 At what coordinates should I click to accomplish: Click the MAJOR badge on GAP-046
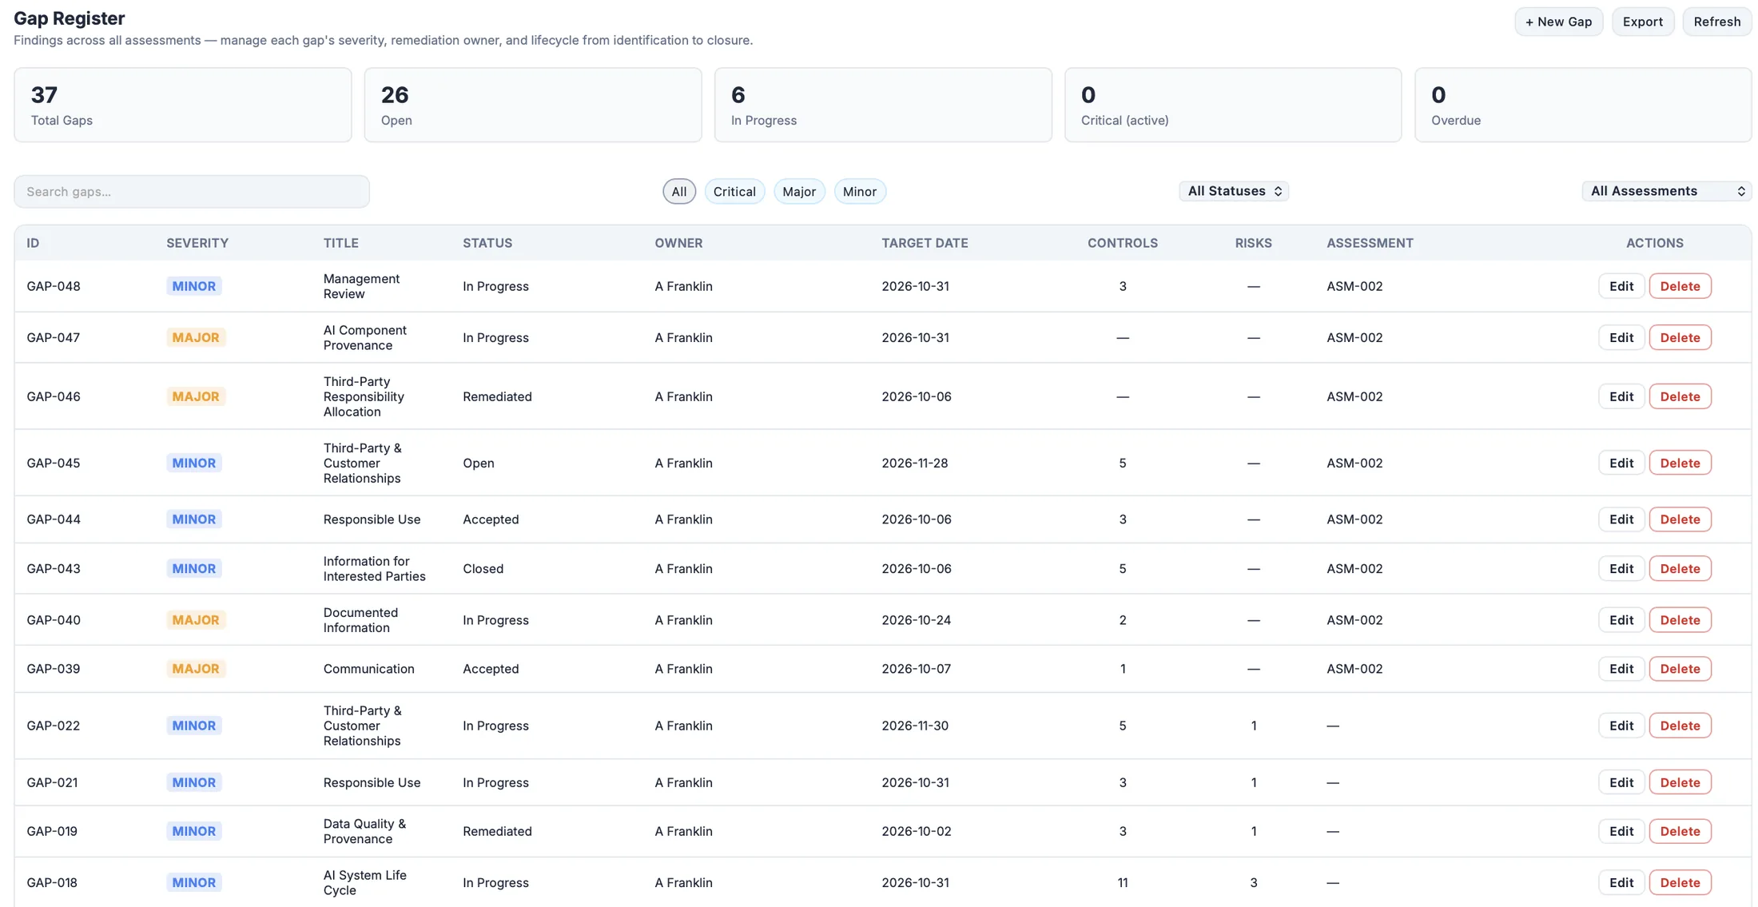(196, 396)
